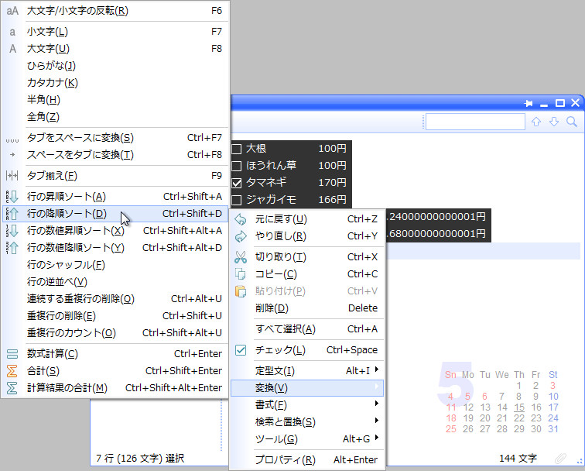Expand the 定型文(I) submenu arrow
The image size is (585, 471).
click(x=377, y=370)
